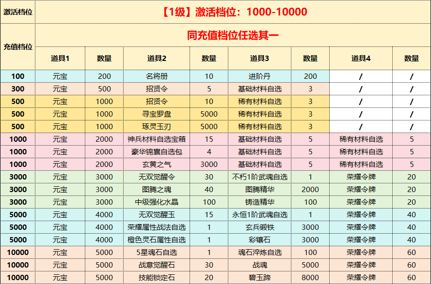This screenshot has height=284, width=431.
Task: Select 荣耀令牌 in the 橙色灵石属性自选 row
Action: tap(361, 240)
